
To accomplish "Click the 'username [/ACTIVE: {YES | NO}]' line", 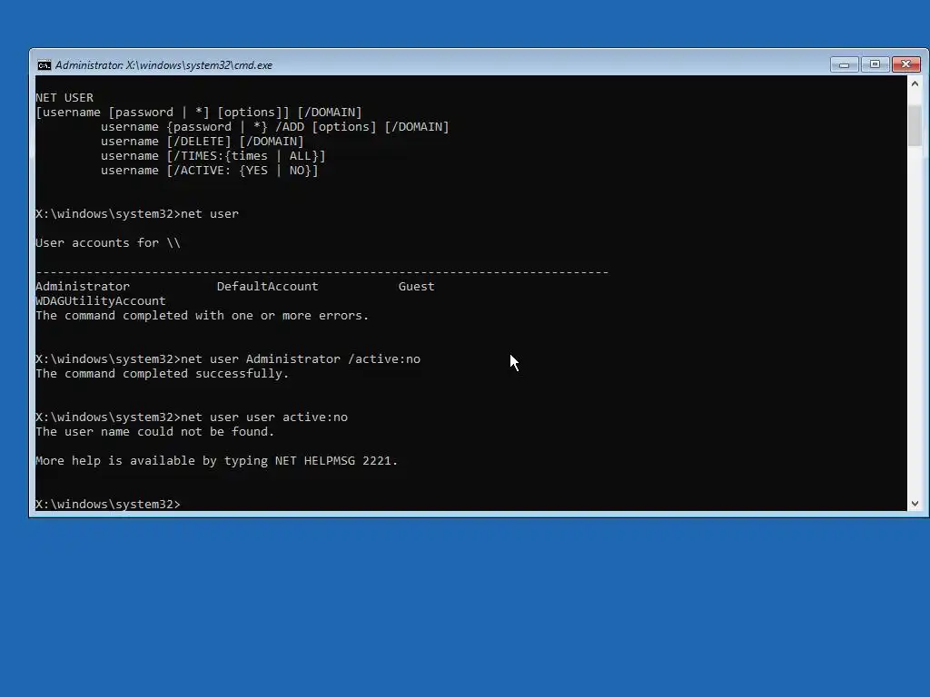I will pos(210,170).
